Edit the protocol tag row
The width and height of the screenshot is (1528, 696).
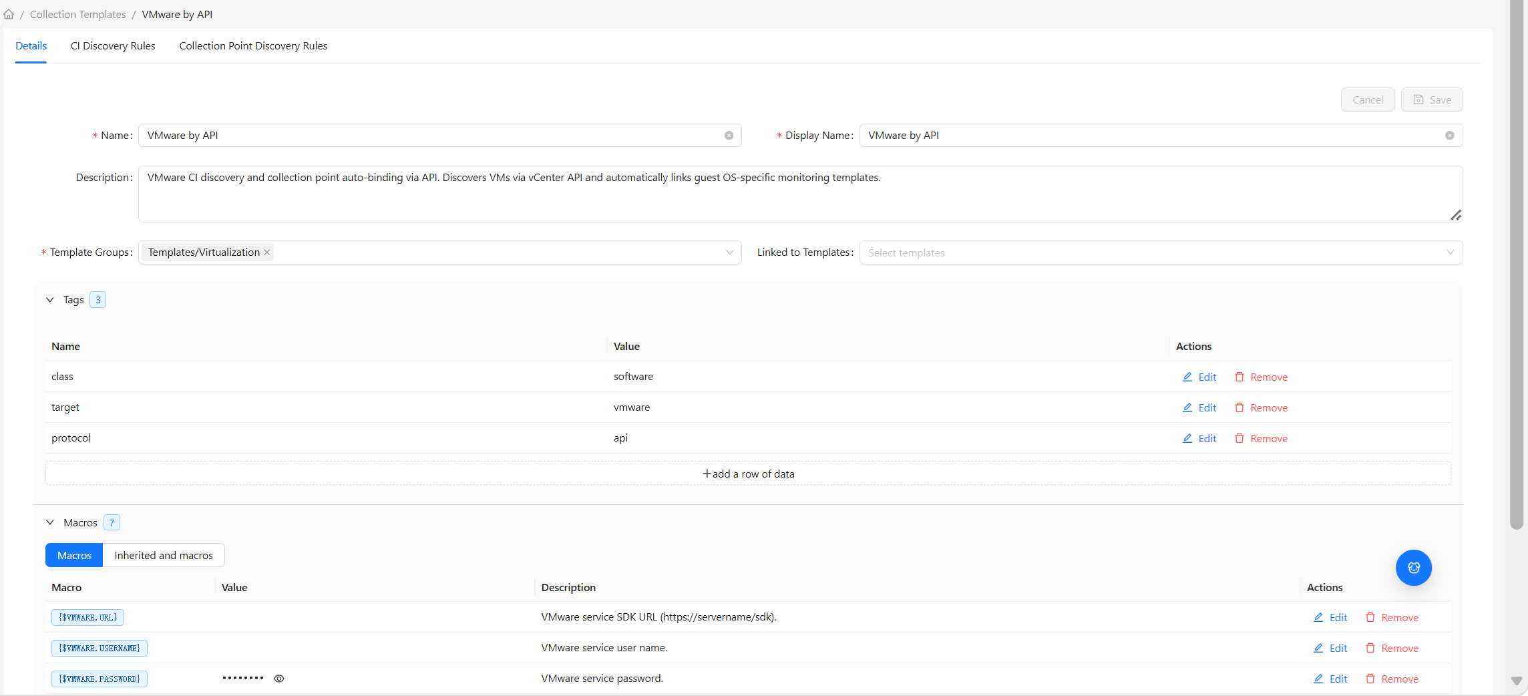(x=1199, y=439)
